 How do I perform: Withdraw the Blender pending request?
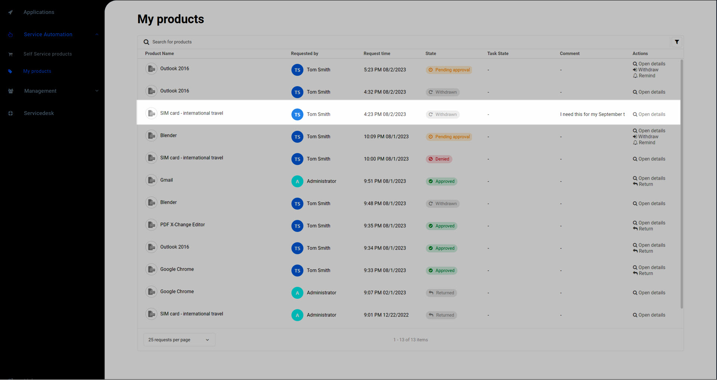(646, 137)
